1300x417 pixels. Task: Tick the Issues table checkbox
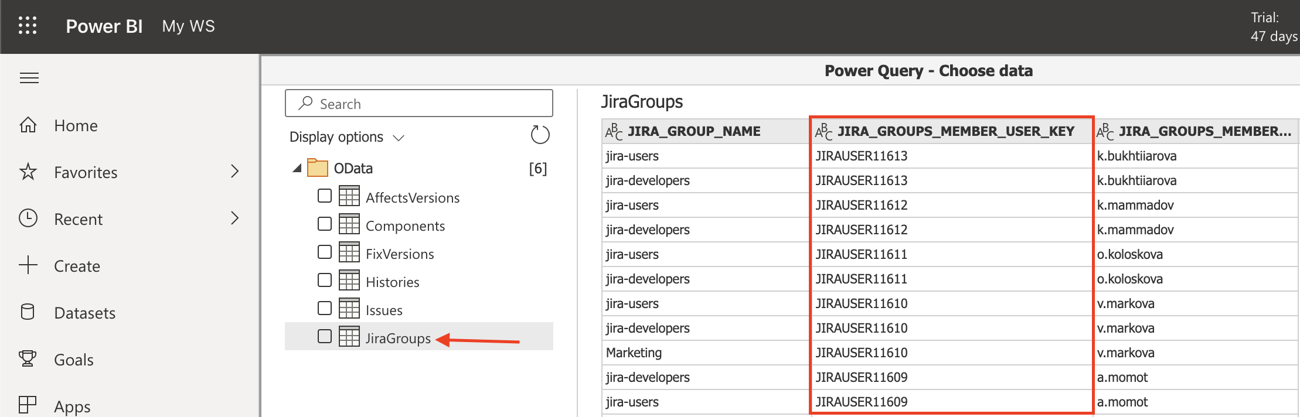pyautogui.click(x=325, y=309)
